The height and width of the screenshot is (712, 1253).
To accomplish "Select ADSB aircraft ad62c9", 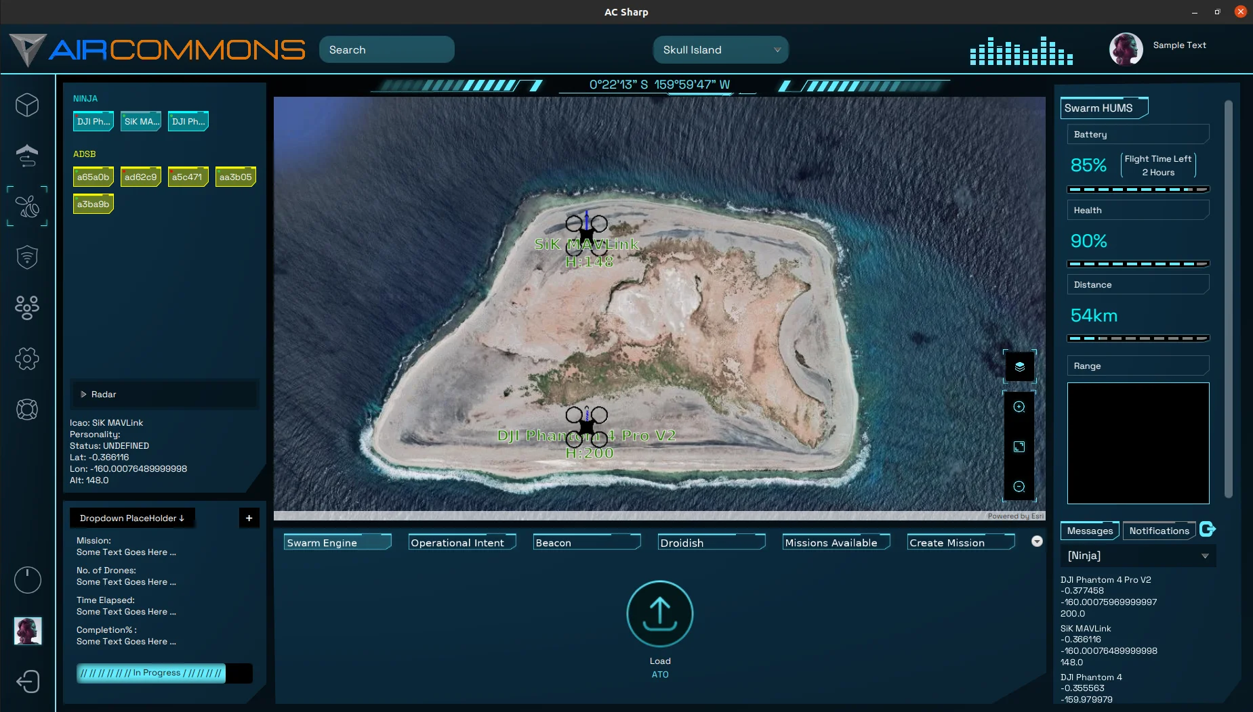I will point(141,177).
